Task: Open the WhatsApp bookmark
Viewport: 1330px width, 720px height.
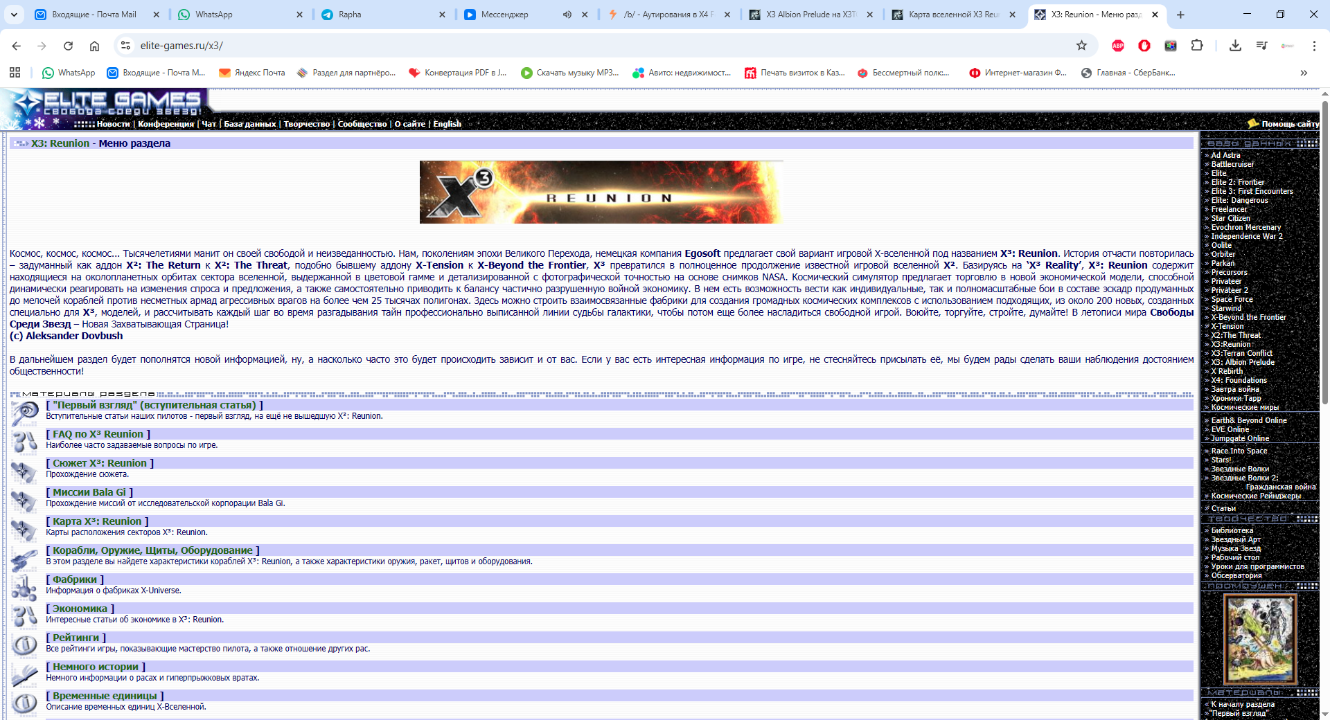Action: pyautogui.click(x=69, y=73)
